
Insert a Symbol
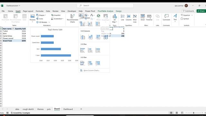coord(185,19)
